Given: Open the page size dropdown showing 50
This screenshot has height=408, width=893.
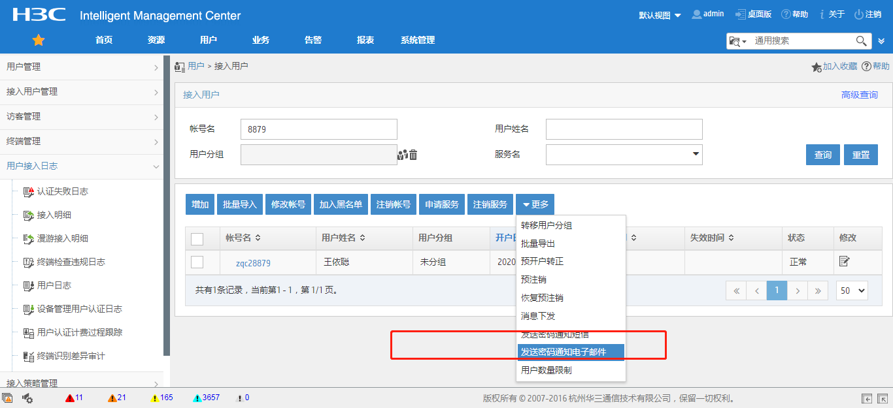Looking at the screenshot, I should [x=851, y=290].
